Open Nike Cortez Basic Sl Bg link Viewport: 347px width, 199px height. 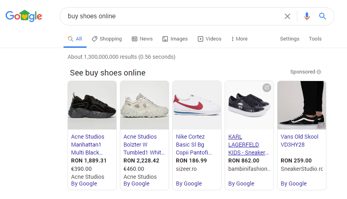194,145
